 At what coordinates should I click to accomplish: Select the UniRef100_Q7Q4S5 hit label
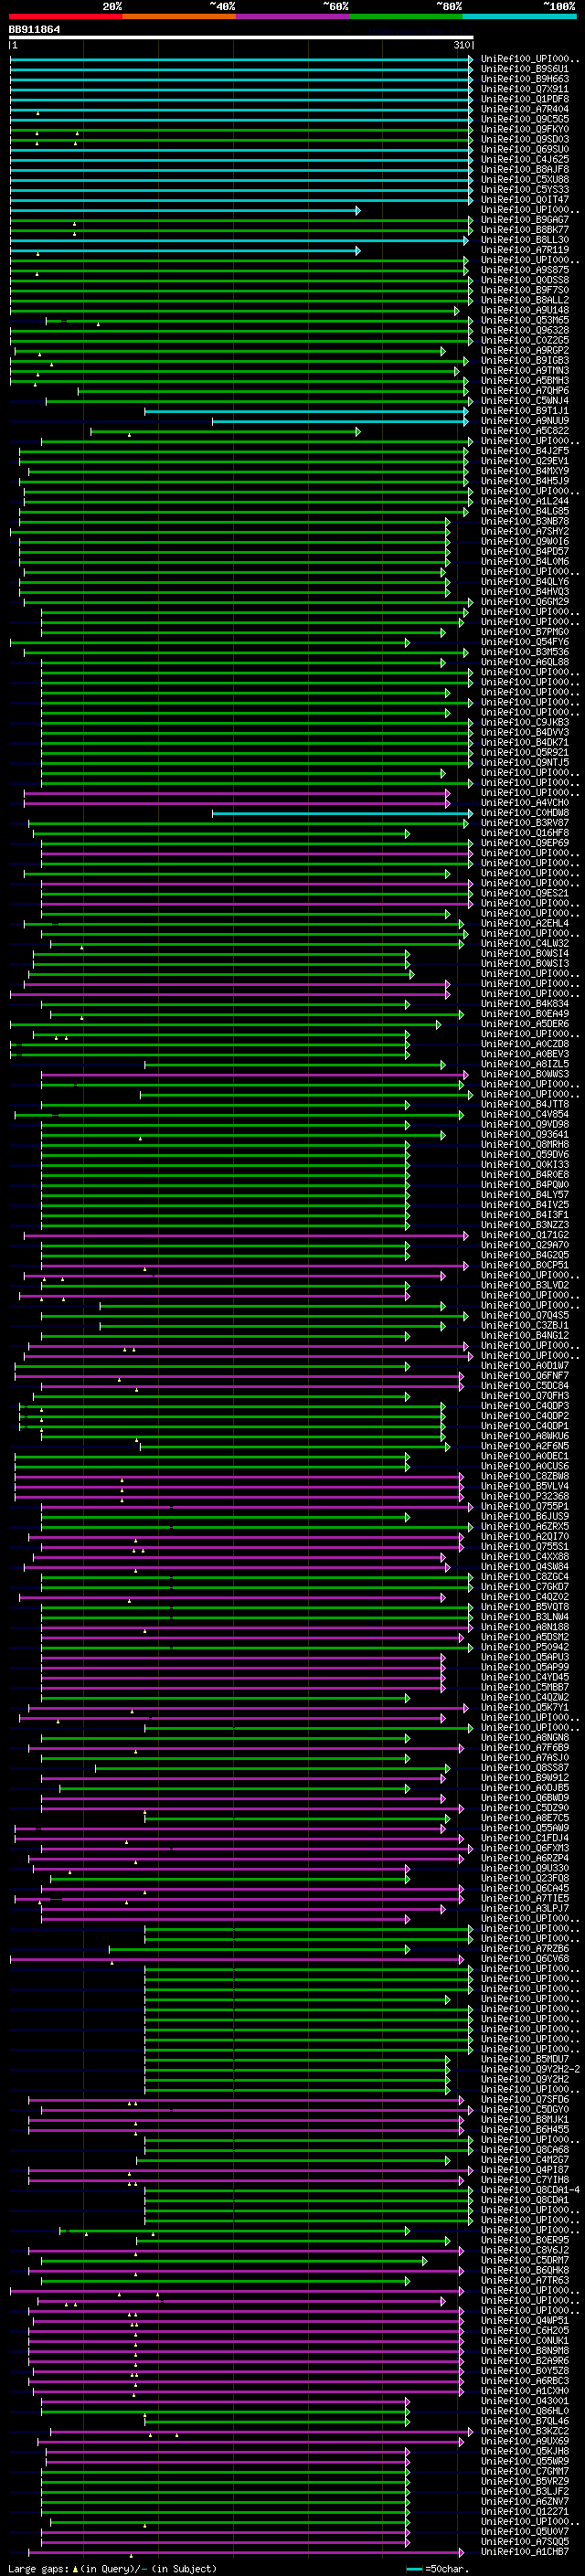point(525,1315)
